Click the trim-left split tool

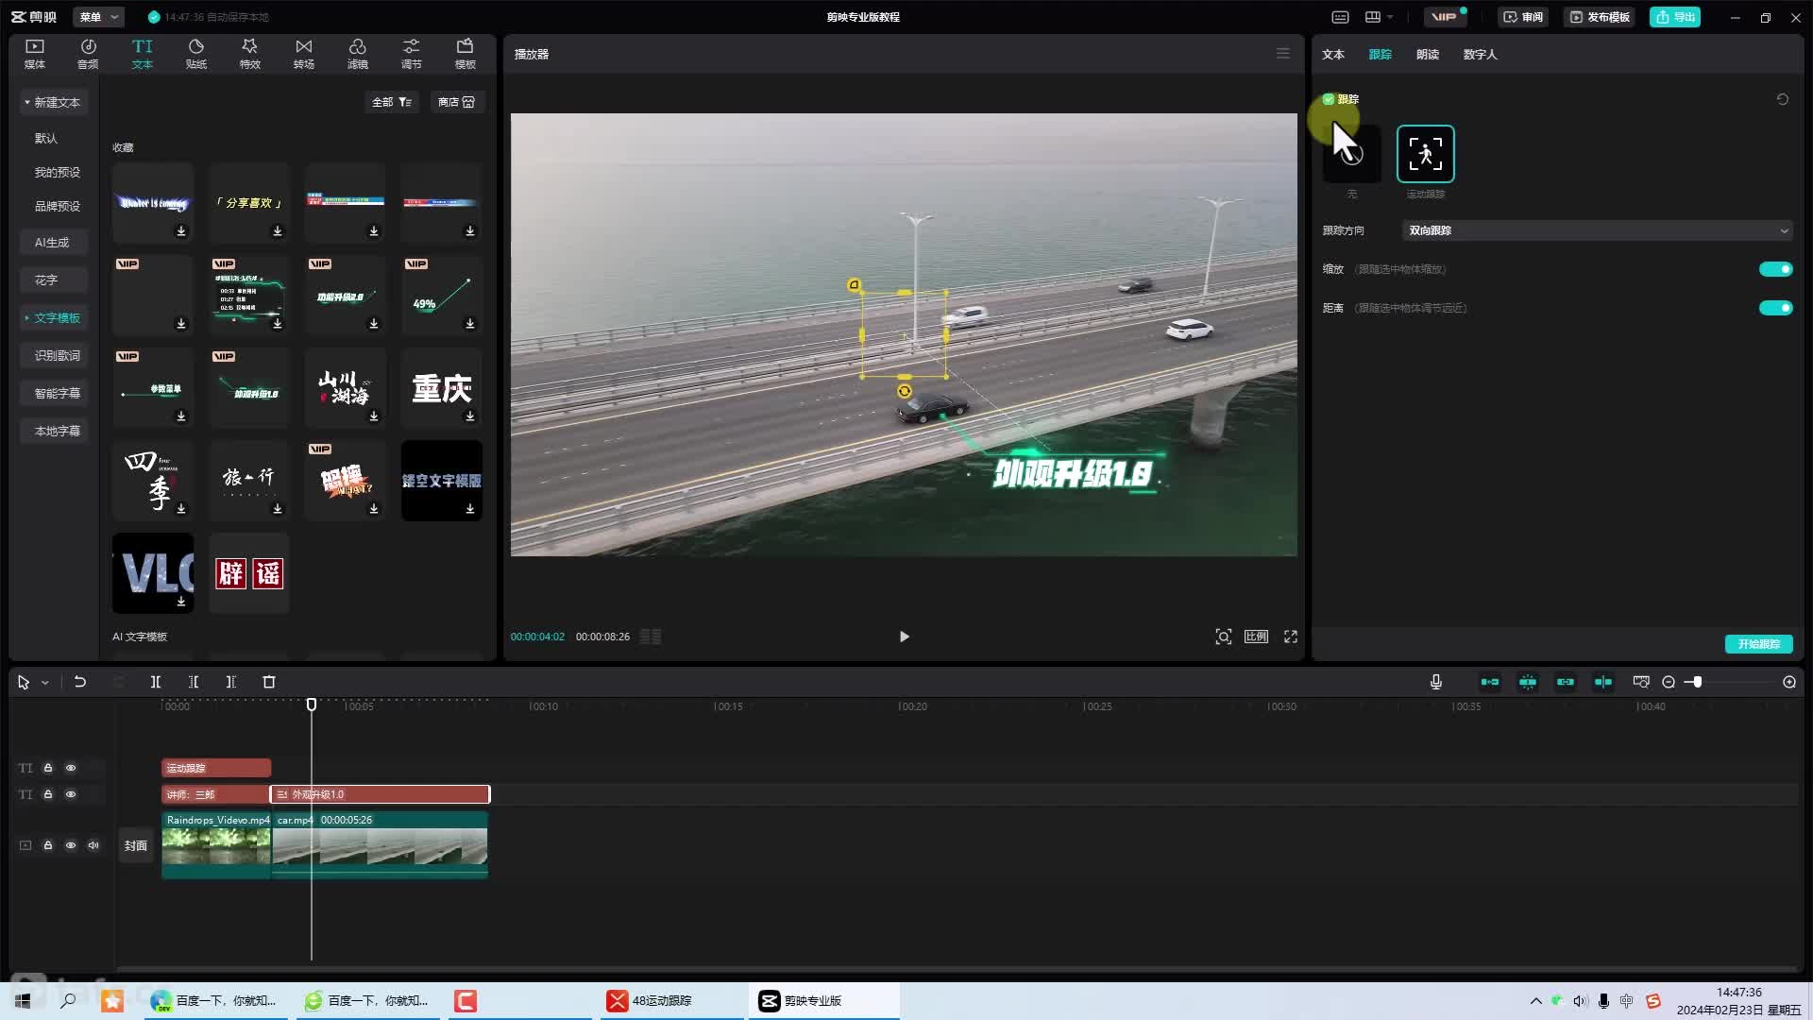(x=194, y=682)
